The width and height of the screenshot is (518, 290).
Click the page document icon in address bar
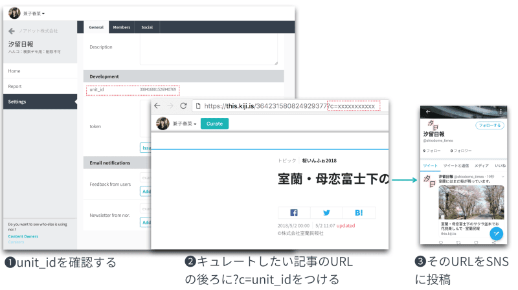point(198,106)
